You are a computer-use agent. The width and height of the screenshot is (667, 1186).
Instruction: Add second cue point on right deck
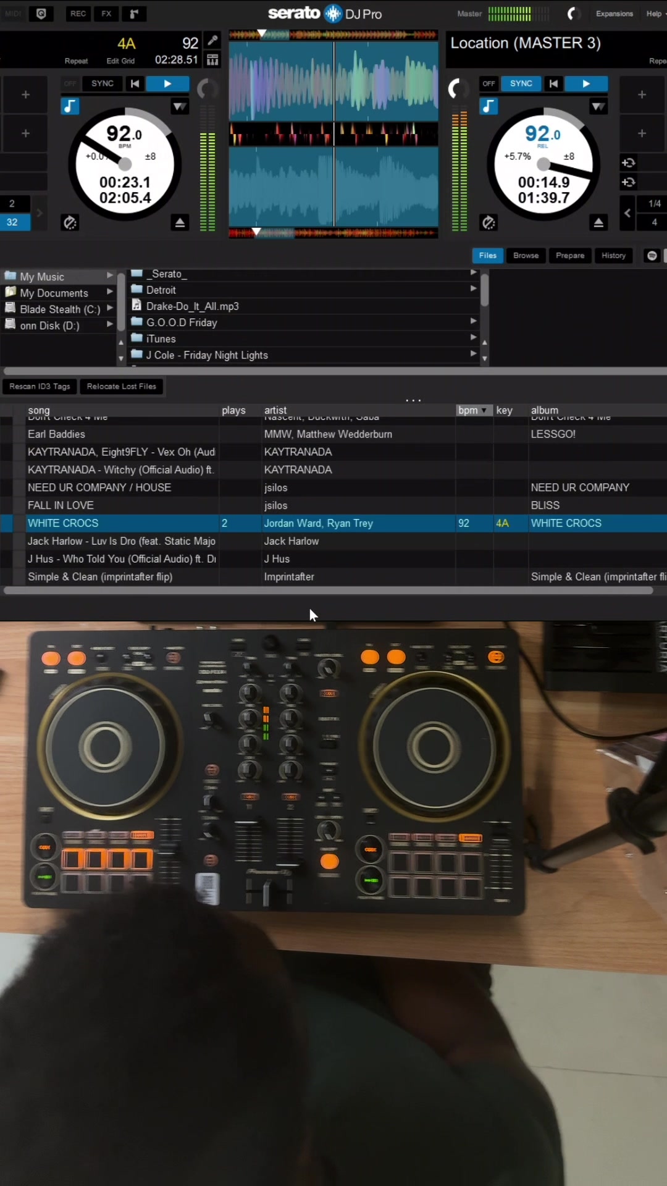pyautogui.click(x=642, y=133)
